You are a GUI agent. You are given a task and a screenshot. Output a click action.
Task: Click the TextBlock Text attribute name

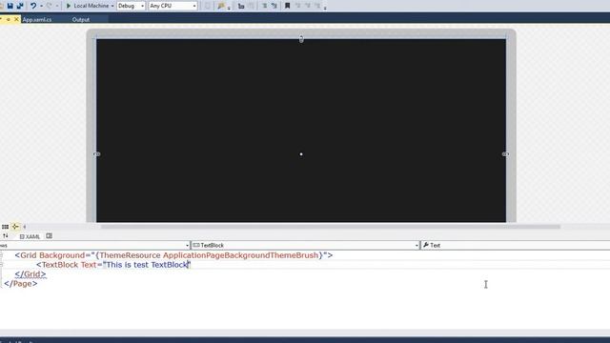tap(89, 265)
